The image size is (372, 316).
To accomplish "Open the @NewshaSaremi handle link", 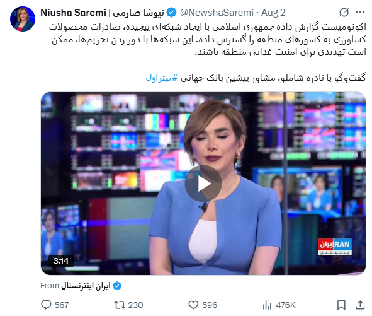I will pos(217,13).
